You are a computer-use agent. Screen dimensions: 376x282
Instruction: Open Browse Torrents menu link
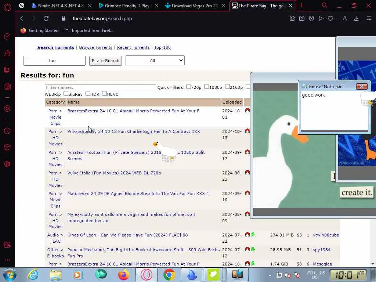[x=96, y=47]
